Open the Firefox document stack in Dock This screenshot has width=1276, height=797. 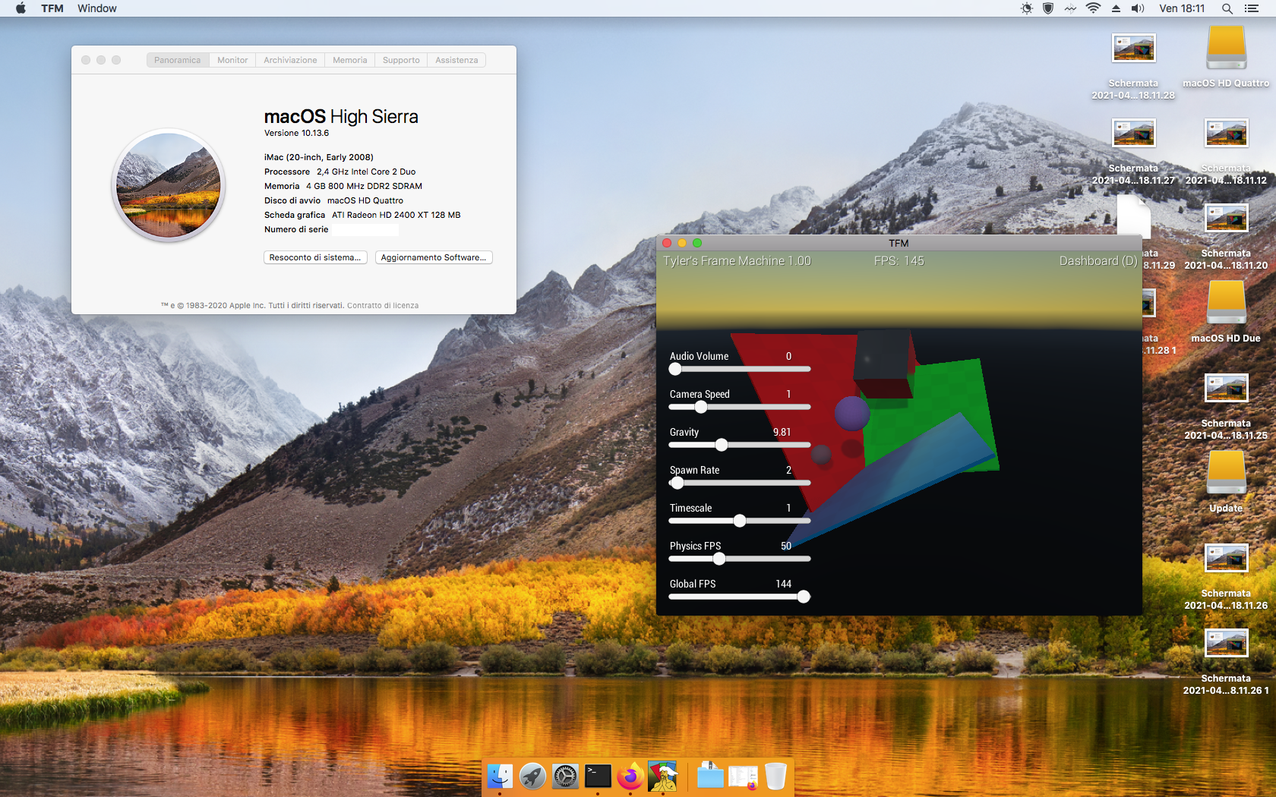[743, 777]
